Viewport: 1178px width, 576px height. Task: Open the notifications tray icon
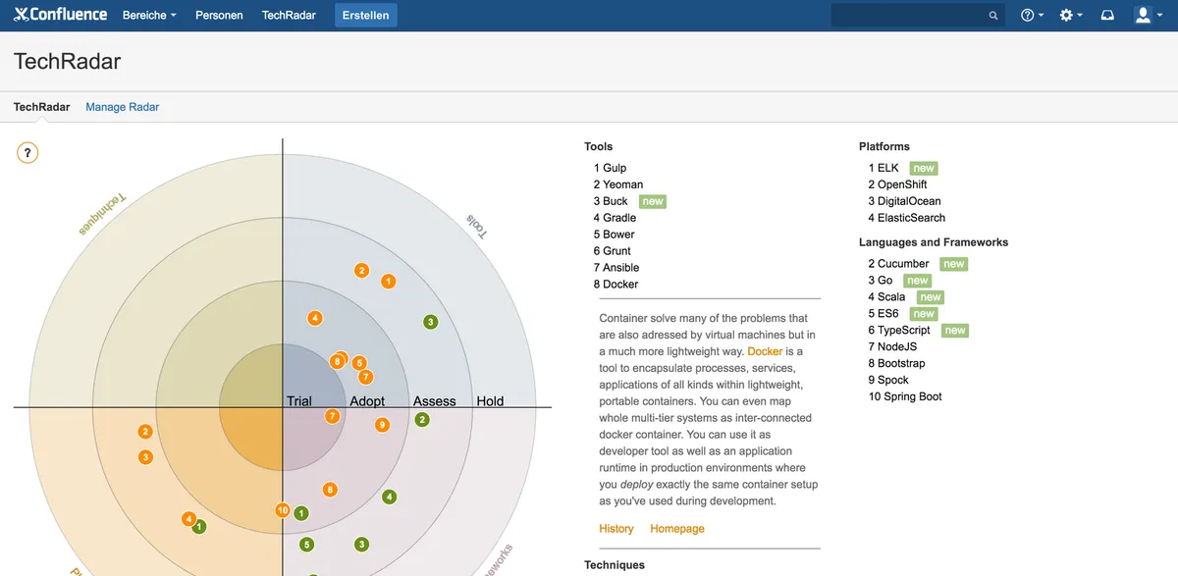[x=1107, y=15]
